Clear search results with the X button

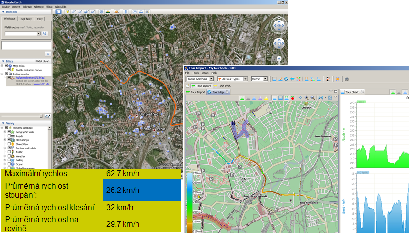point(48,54)
